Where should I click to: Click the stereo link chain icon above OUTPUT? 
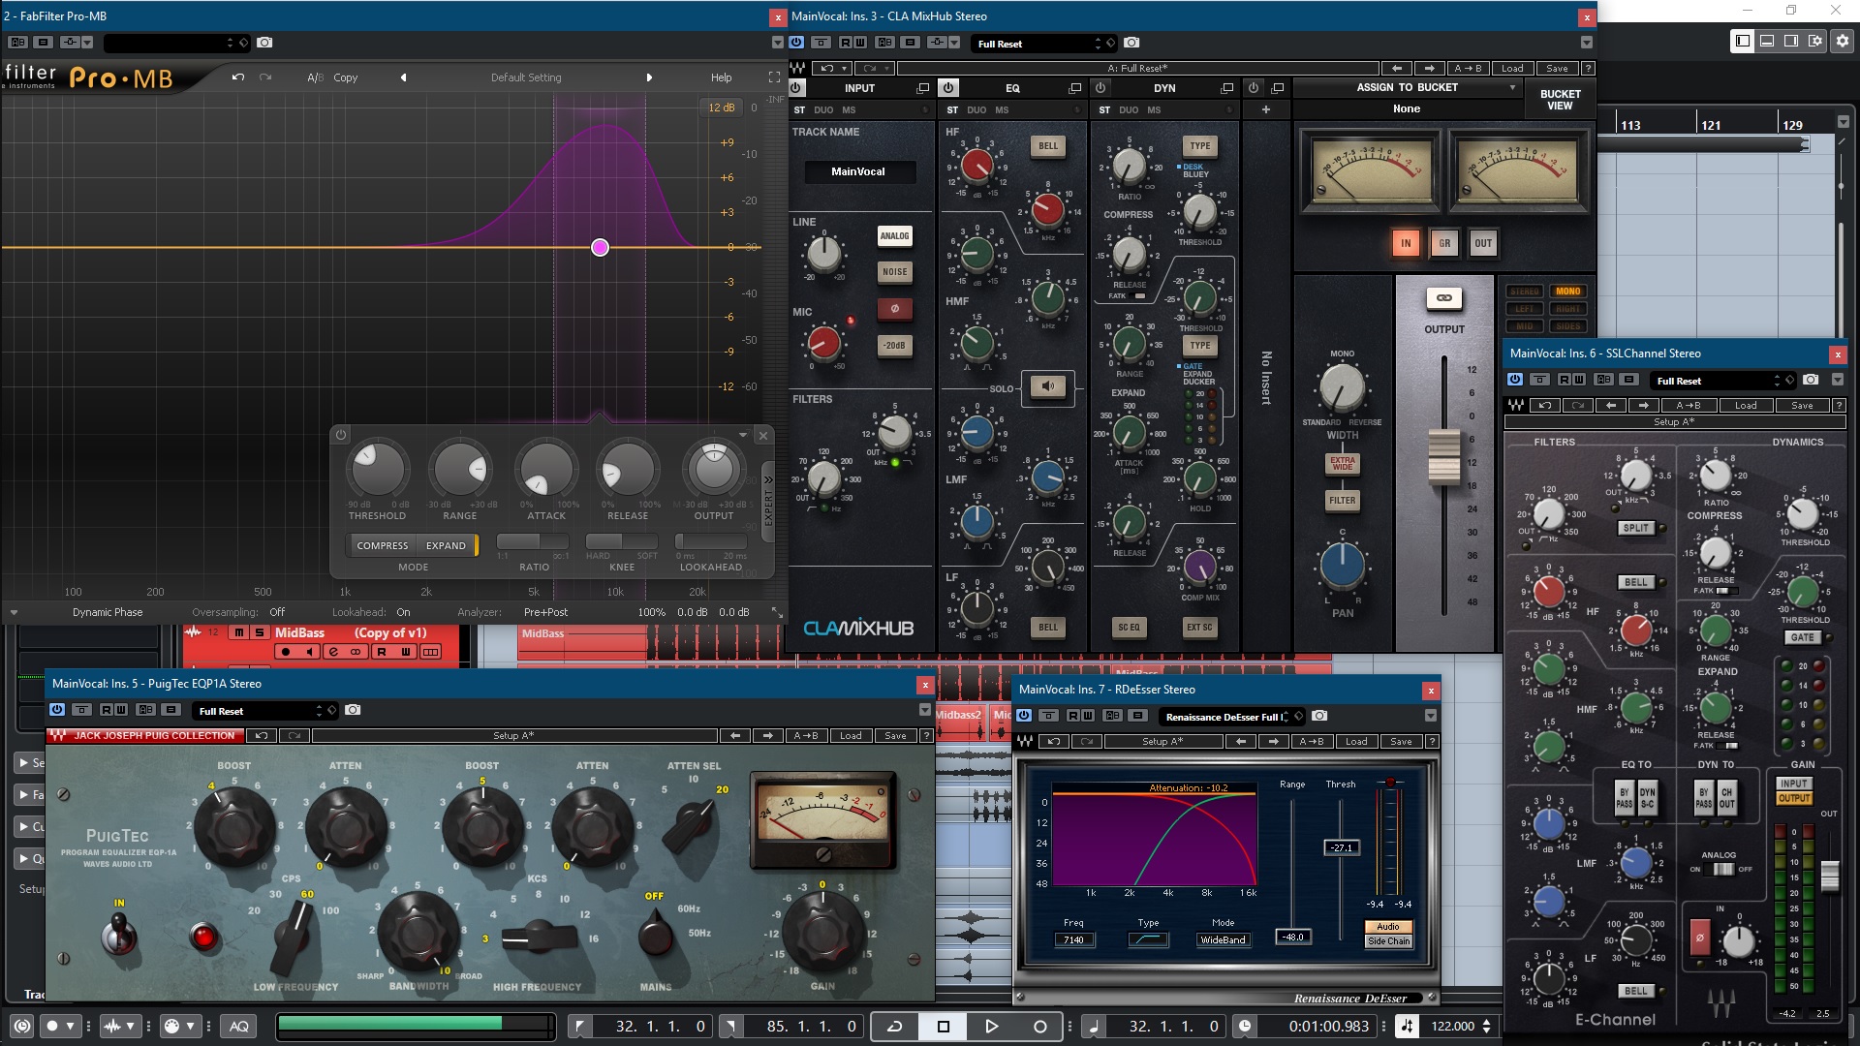(x=1443, y=298)
